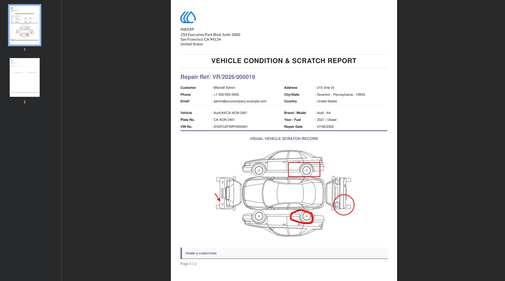Select the INKERP company name text
Viewport: 505px width, 281px height.
[187, 29]
